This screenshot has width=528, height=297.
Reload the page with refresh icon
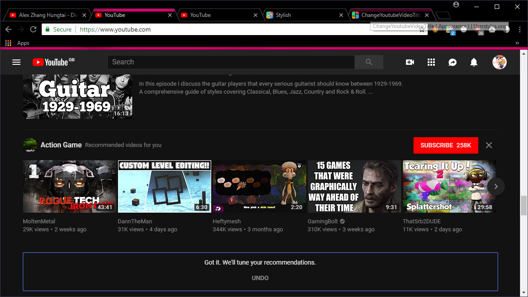33,29
